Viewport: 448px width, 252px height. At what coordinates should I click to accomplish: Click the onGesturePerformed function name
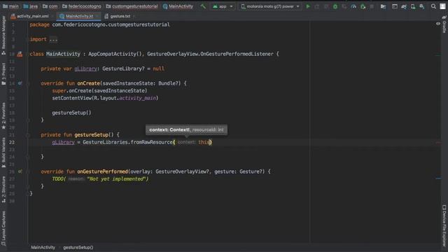(x=102, y=171)
